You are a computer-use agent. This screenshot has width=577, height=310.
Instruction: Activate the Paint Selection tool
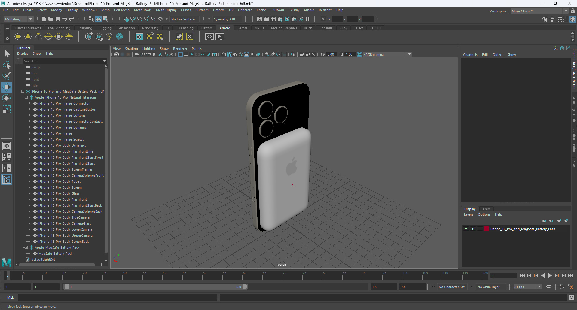click(x=7, y=76)
